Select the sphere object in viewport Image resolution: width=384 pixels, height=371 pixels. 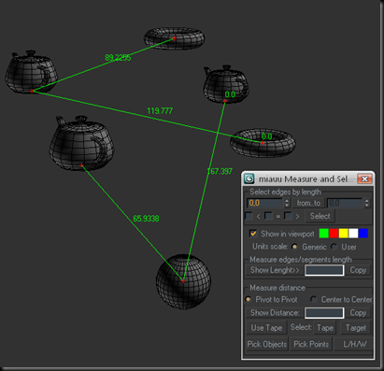(183, 282)
